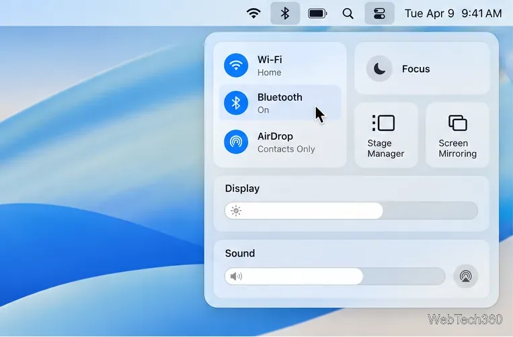Click the Sound section heading
The image size is (513, 337).
coord(240,253)
